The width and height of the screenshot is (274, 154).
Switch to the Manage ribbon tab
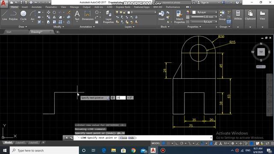[x=74, y=7]
